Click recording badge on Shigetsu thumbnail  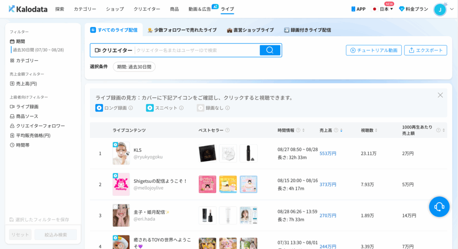click(x=115, y=175)
